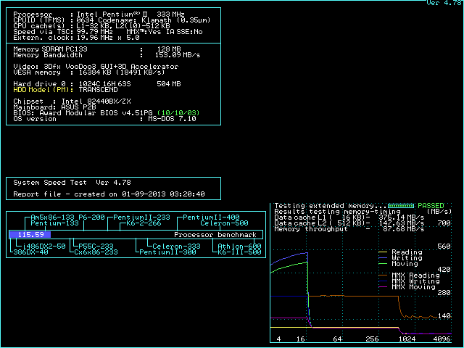Select the TRANSCEND drive model text
The image size is (464, 348).
click(x=99, y=90)
